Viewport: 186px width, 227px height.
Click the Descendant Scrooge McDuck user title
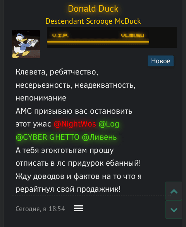93,21
